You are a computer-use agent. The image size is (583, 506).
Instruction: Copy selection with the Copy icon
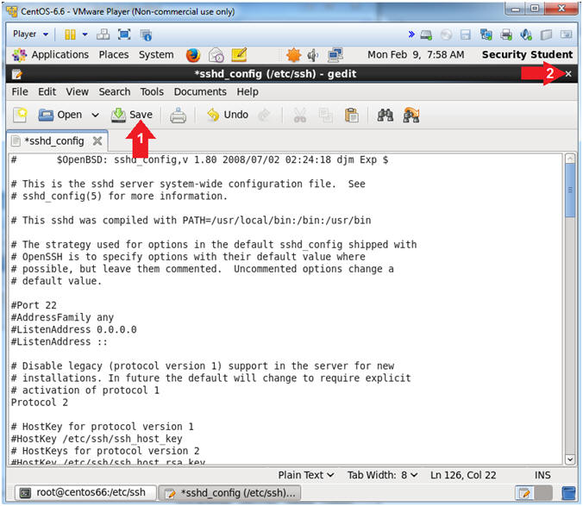(326, 116)
